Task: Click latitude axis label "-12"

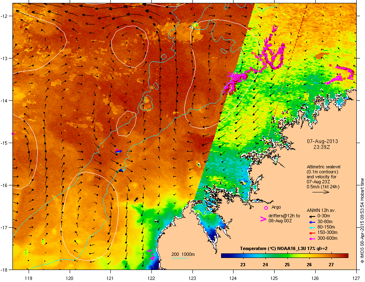Action: pyautogui.click(x=4, y=16)
